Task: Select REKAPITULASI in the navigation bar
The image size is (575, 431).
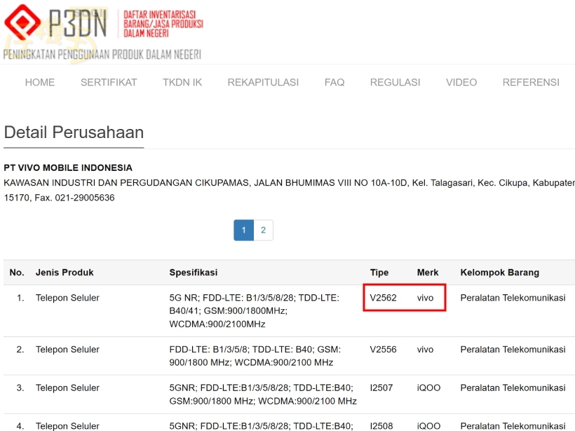Action: (263, 82)
